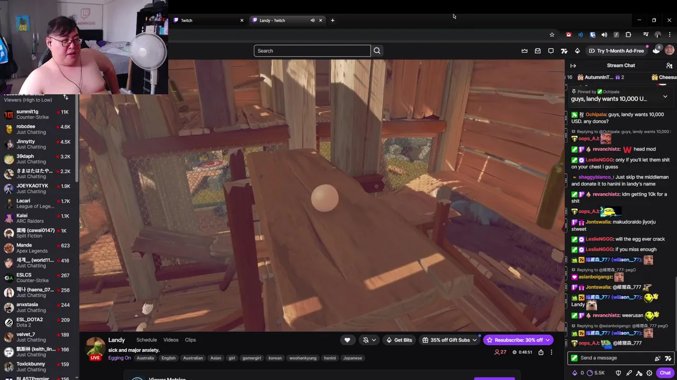Image resolution: width=677 pixels, height=380 pixels.
Task: Toggle follow heart button
Action: pyautogui.click(x=347, y=340)
